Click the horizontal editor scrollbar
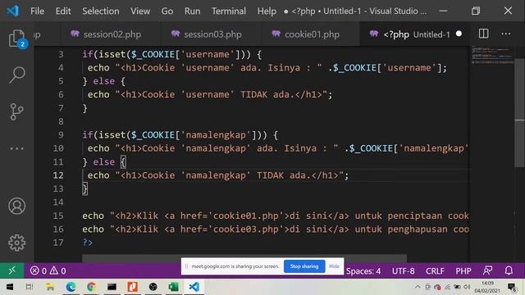 click(244, 259)
